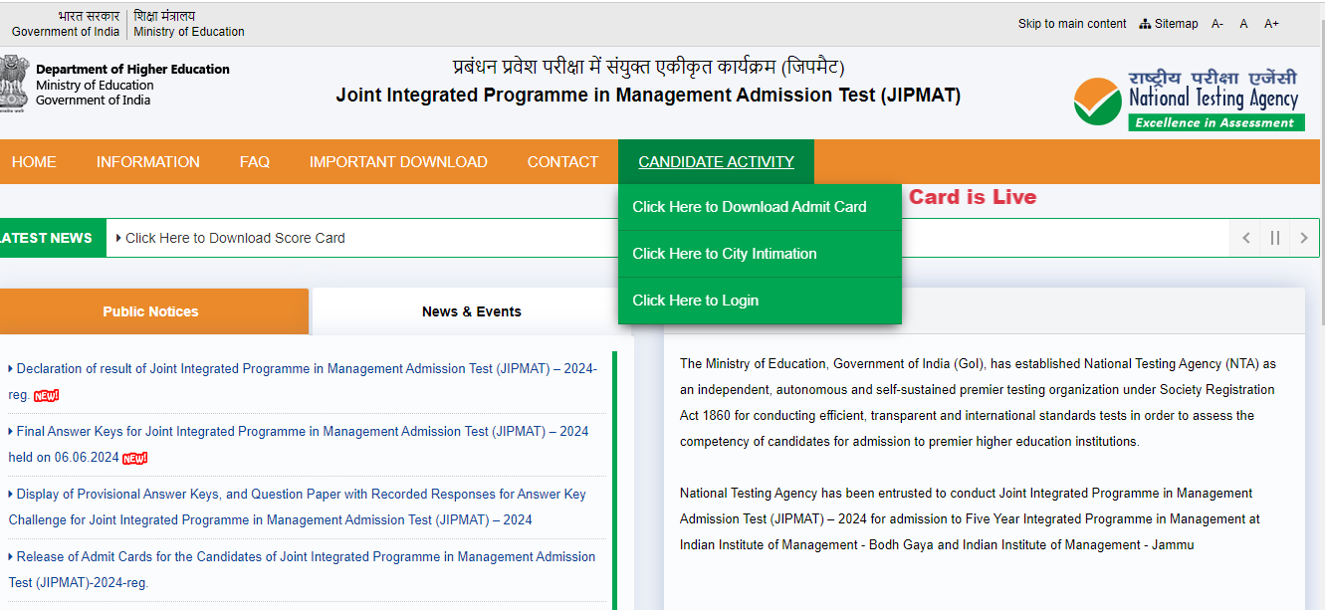
Task: Select Click Here to City Intimation
Action: (760, 254)
